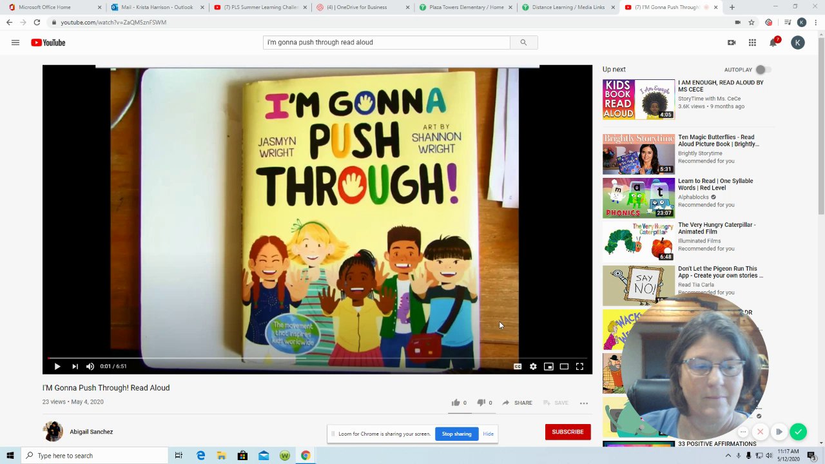Bookmark this page with star
Viewport: 825px width, 464px height.
pyautogui.click(x=752, y=22)
